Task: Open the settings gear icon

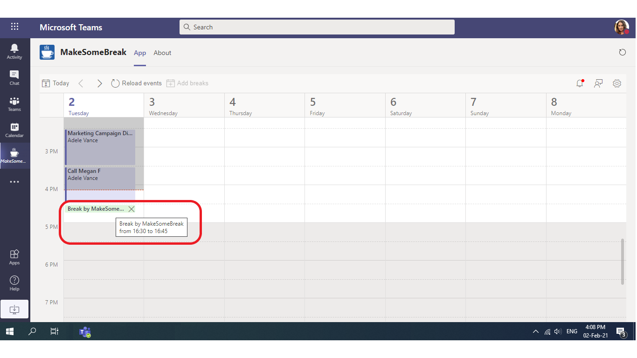Action: pos(617,83)
